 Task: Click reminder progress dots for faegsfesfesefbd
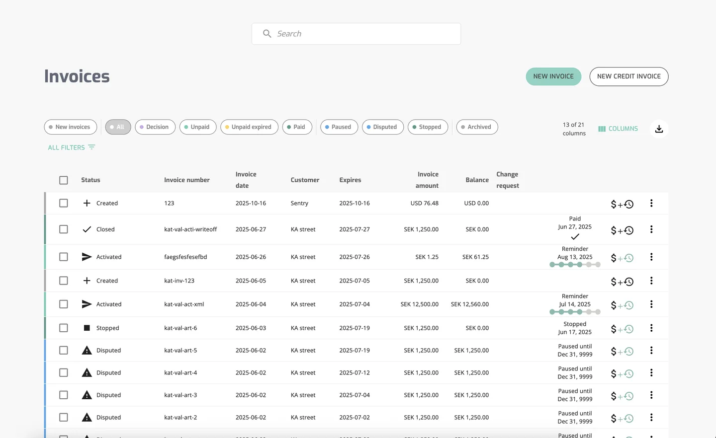click(x=575, y=265)
